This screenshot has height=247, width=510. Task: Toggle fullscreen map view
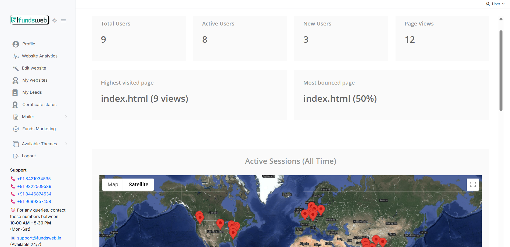473,184
